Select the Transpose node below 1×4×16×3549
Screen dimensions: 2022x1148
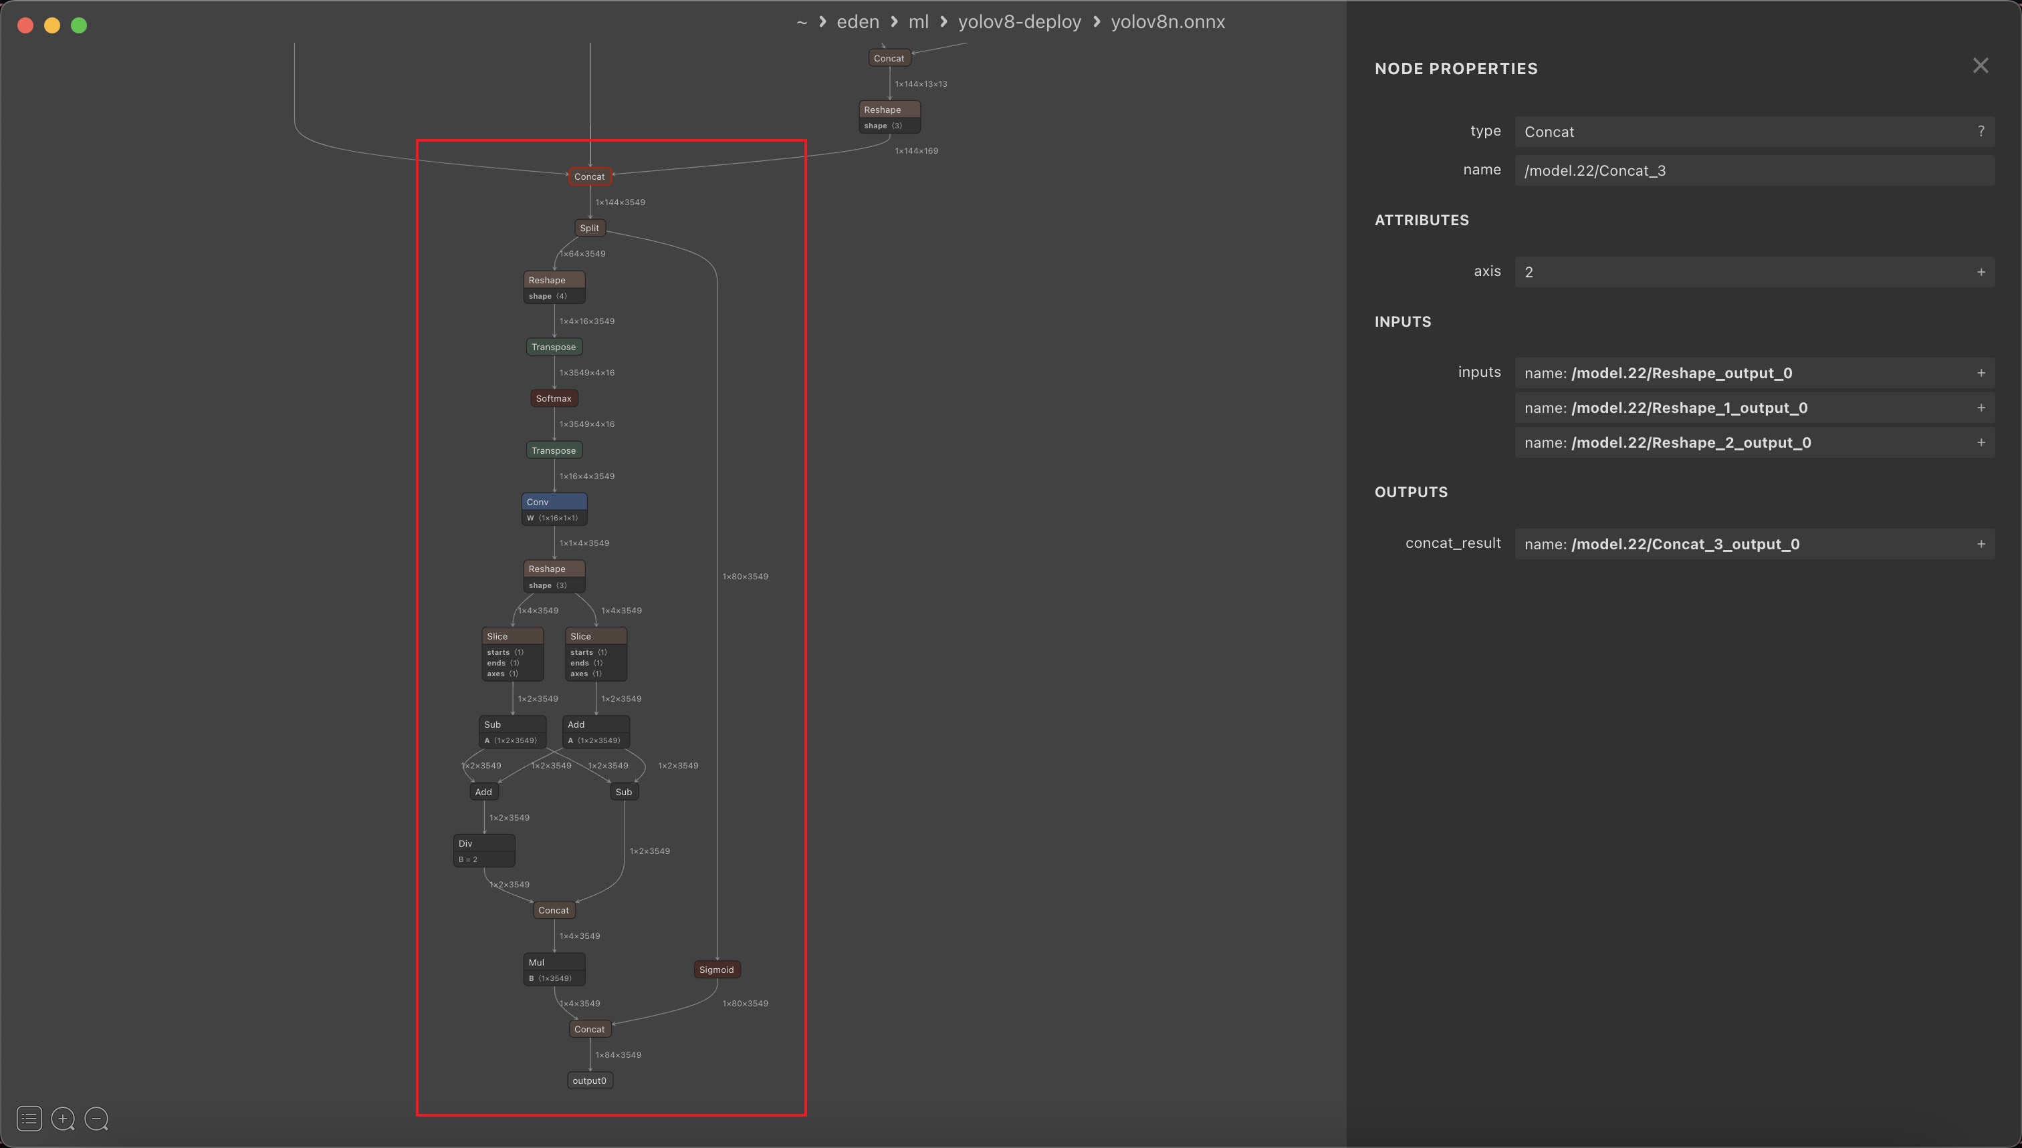[554, 347]
